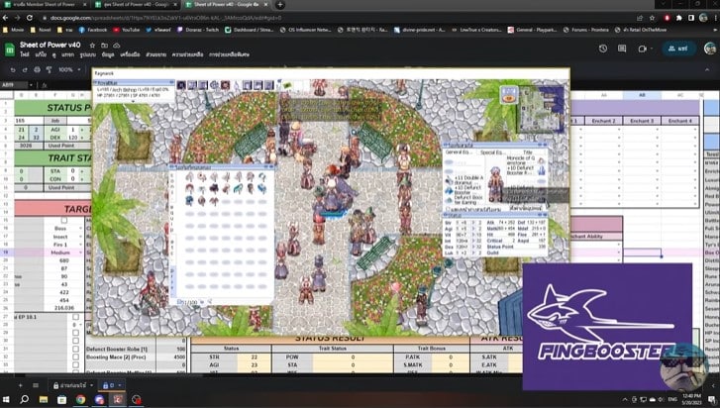
Task: Open the browser Extensions puzzle icon
Action: (x=679, y=18)
